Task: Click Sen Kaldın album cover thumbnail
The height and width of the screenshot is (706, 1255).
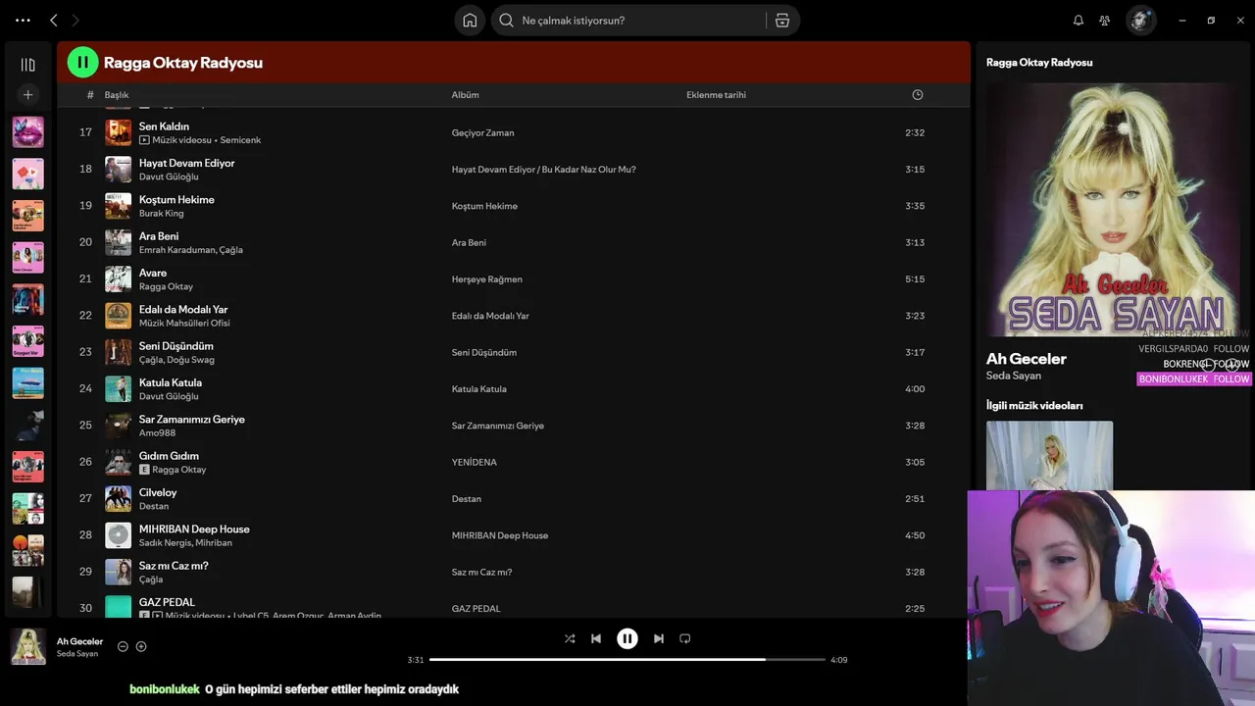Action: point(119,132)
